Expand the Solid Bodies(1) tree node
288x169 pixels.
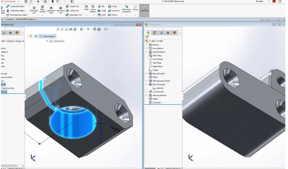(x=146, y=52)
